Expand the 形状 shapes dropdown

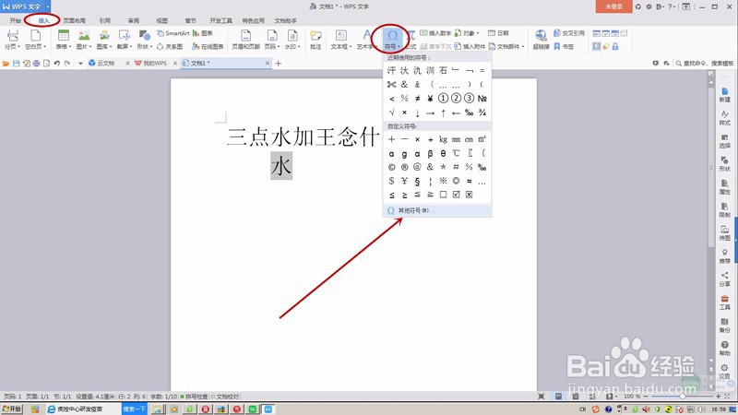(145, 47)
